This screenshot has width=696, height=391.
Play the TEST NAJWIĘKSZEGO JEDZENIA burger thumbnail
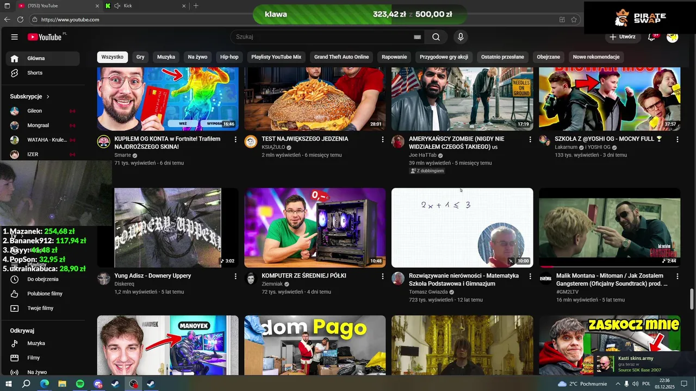click(x=315, y=99)
